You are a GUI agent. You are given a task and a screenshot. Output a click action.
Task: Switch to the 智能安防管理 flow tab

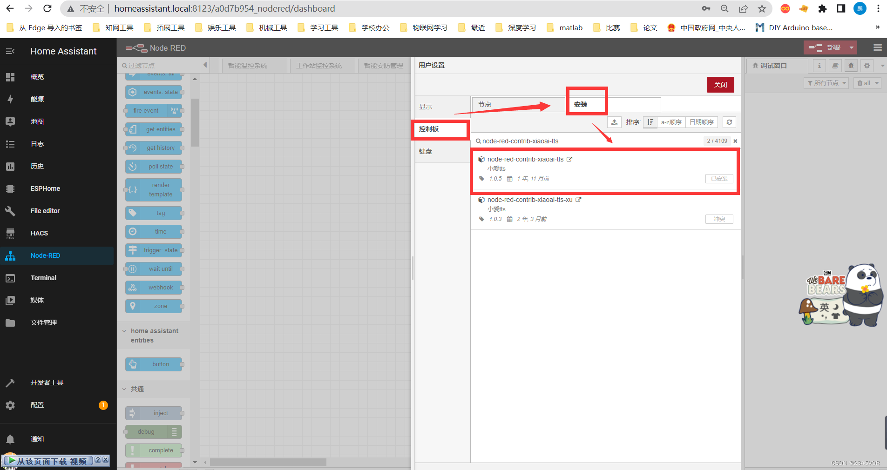point(384,66)
